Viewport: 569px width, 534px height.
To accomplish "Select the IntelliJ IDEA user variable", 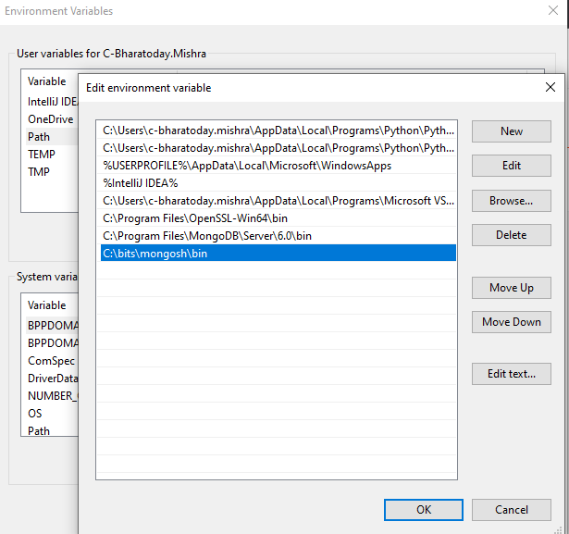I will (x=52, y=102).
